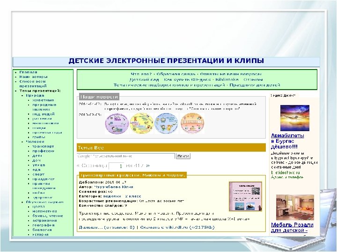Screen dimensions: 337x252
Task: Focus the Google custom search field
Action: [x=126, y=156]
